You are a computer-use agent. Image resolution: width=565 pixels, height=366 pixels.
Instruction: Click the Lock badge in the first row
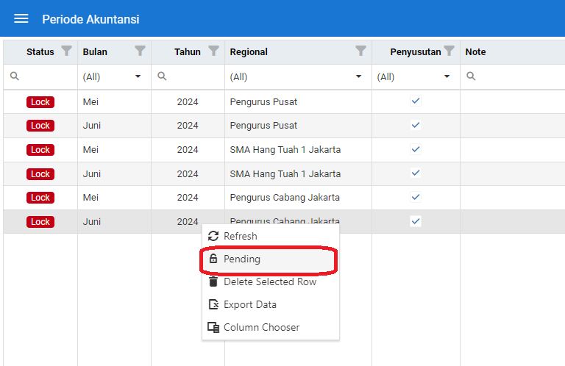[40, 102]
